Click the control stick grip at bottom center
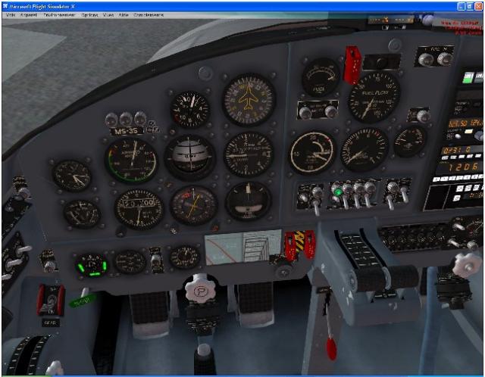 tap(205, 360)
